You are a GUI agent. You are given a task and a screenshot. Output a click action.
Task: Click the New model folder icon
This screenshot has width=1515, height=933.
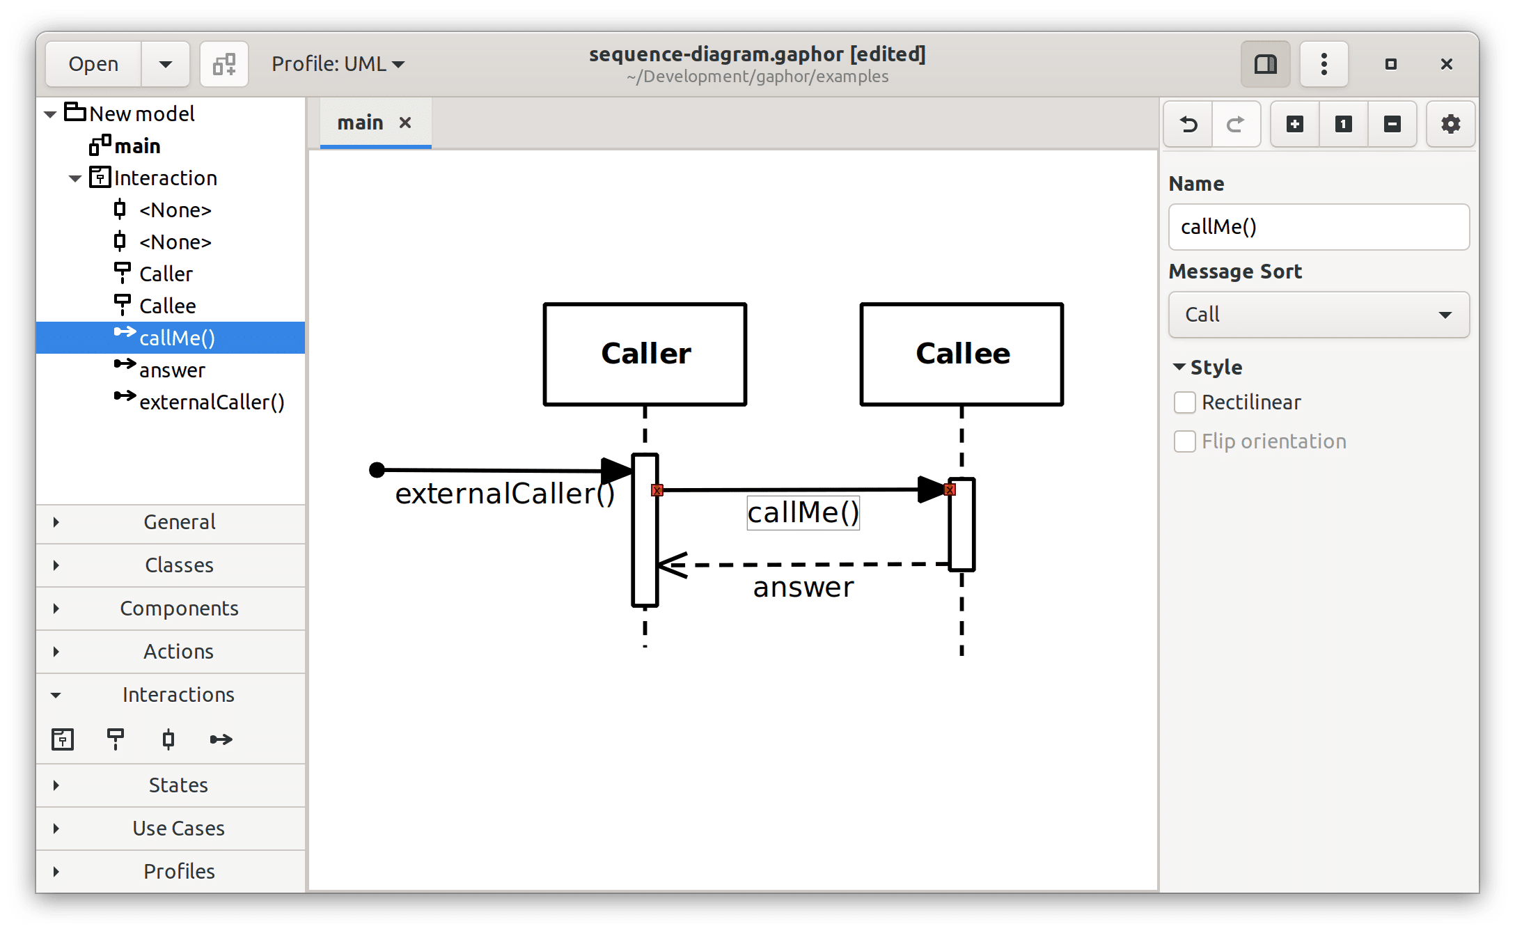[x=75, y=112]
